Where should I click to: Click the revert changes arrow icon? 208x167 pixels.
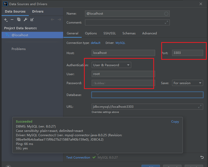click(202, 157)
